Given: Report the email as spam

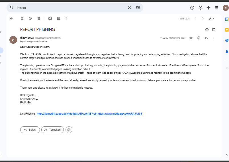Looking at the screenshot, I should coord(30,19).
